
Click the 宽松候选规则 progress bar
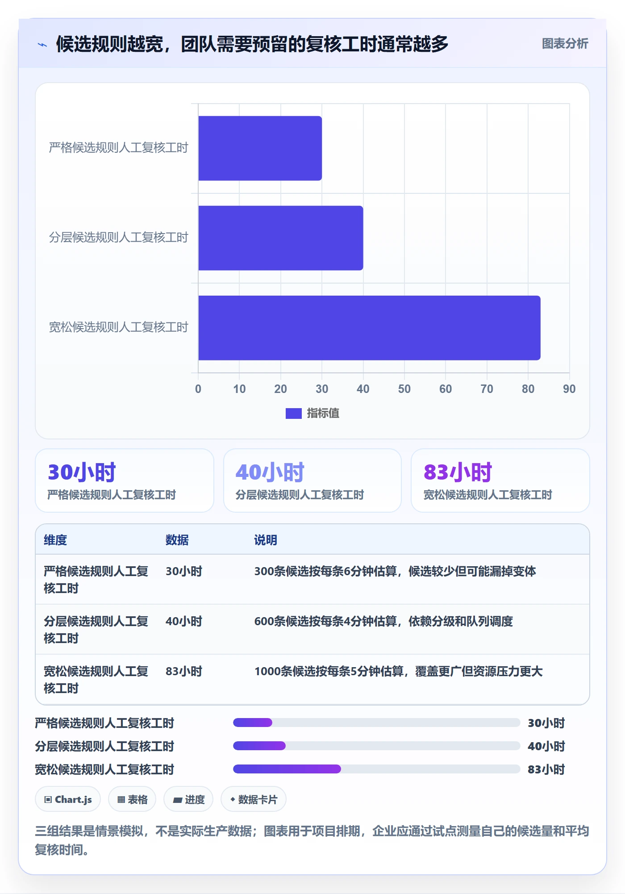click(x=376, y=769)
